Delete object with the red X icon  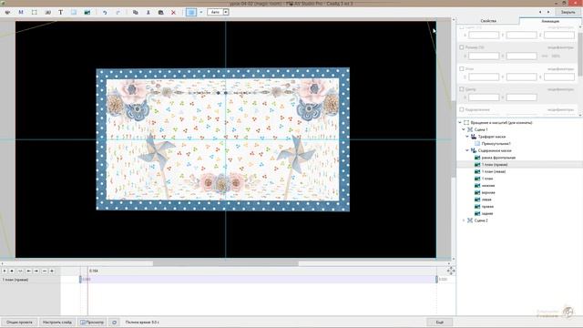coord(173,12)
